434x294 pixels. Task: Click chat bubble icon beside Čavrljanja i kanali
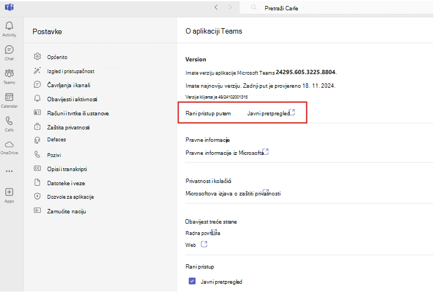click(37, 84)
